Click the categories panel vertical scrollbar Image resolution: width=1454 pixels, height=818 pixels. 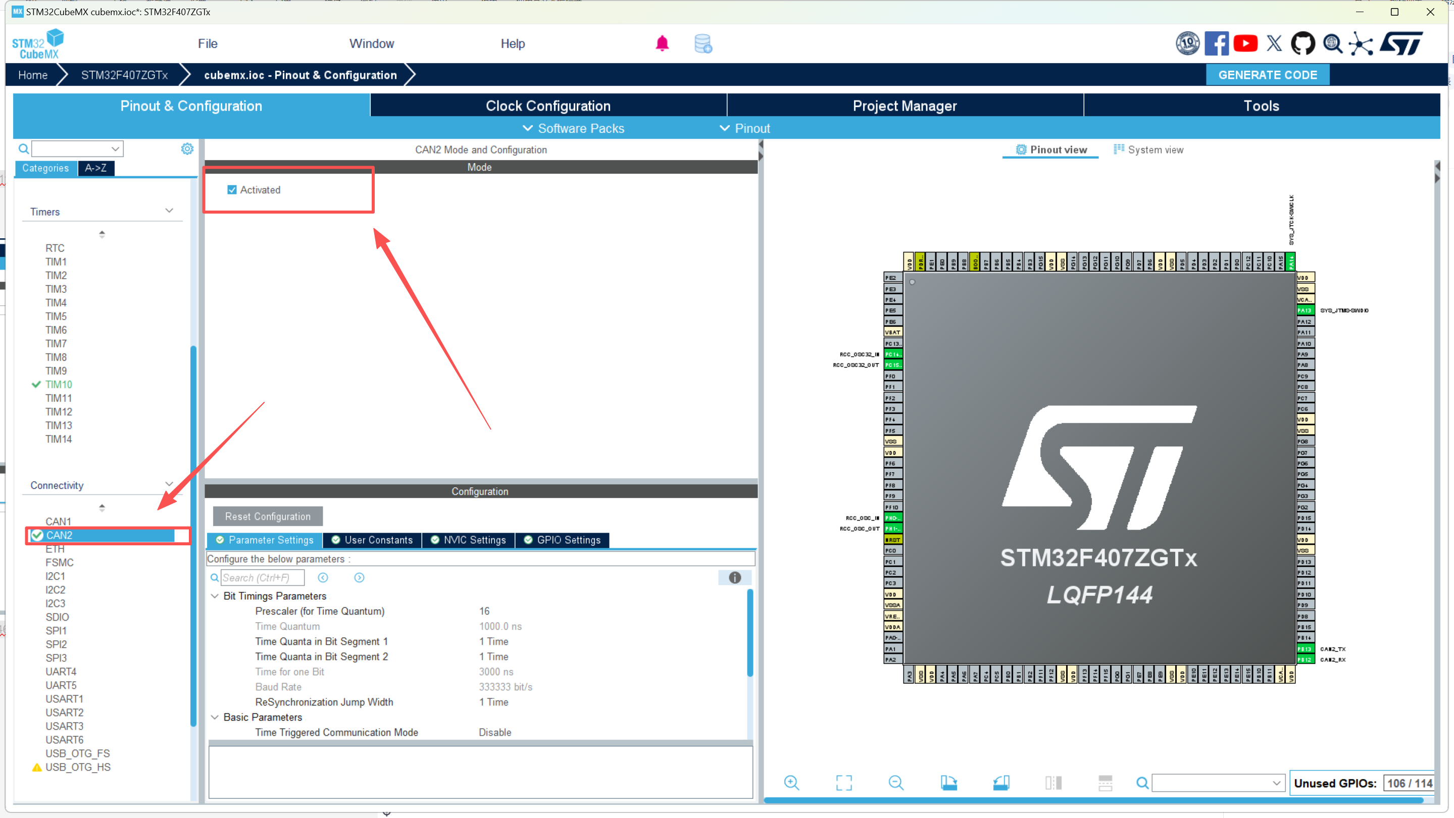point(193,536)
